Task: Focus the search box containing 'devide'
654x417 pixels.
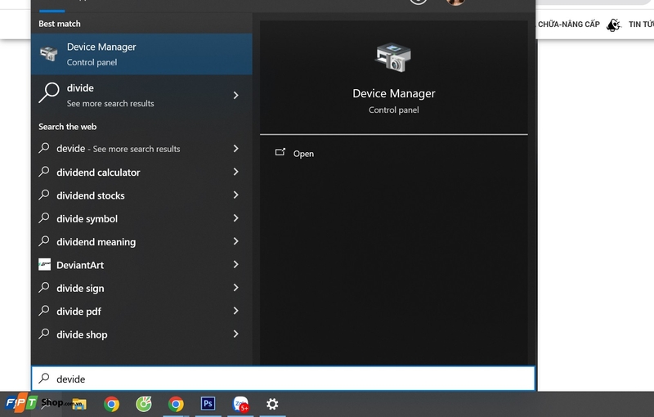Action: tap(283, 379)
